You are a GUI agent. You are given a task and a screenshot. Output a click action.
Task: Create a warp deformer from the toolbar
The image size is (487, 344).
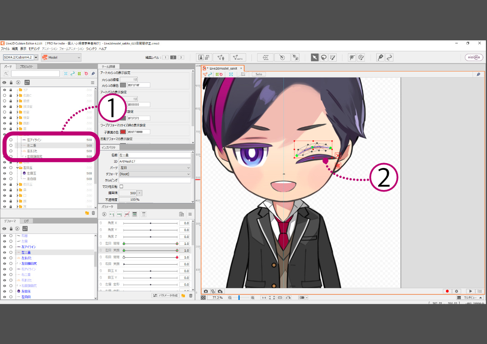click(x=265, y=57)
